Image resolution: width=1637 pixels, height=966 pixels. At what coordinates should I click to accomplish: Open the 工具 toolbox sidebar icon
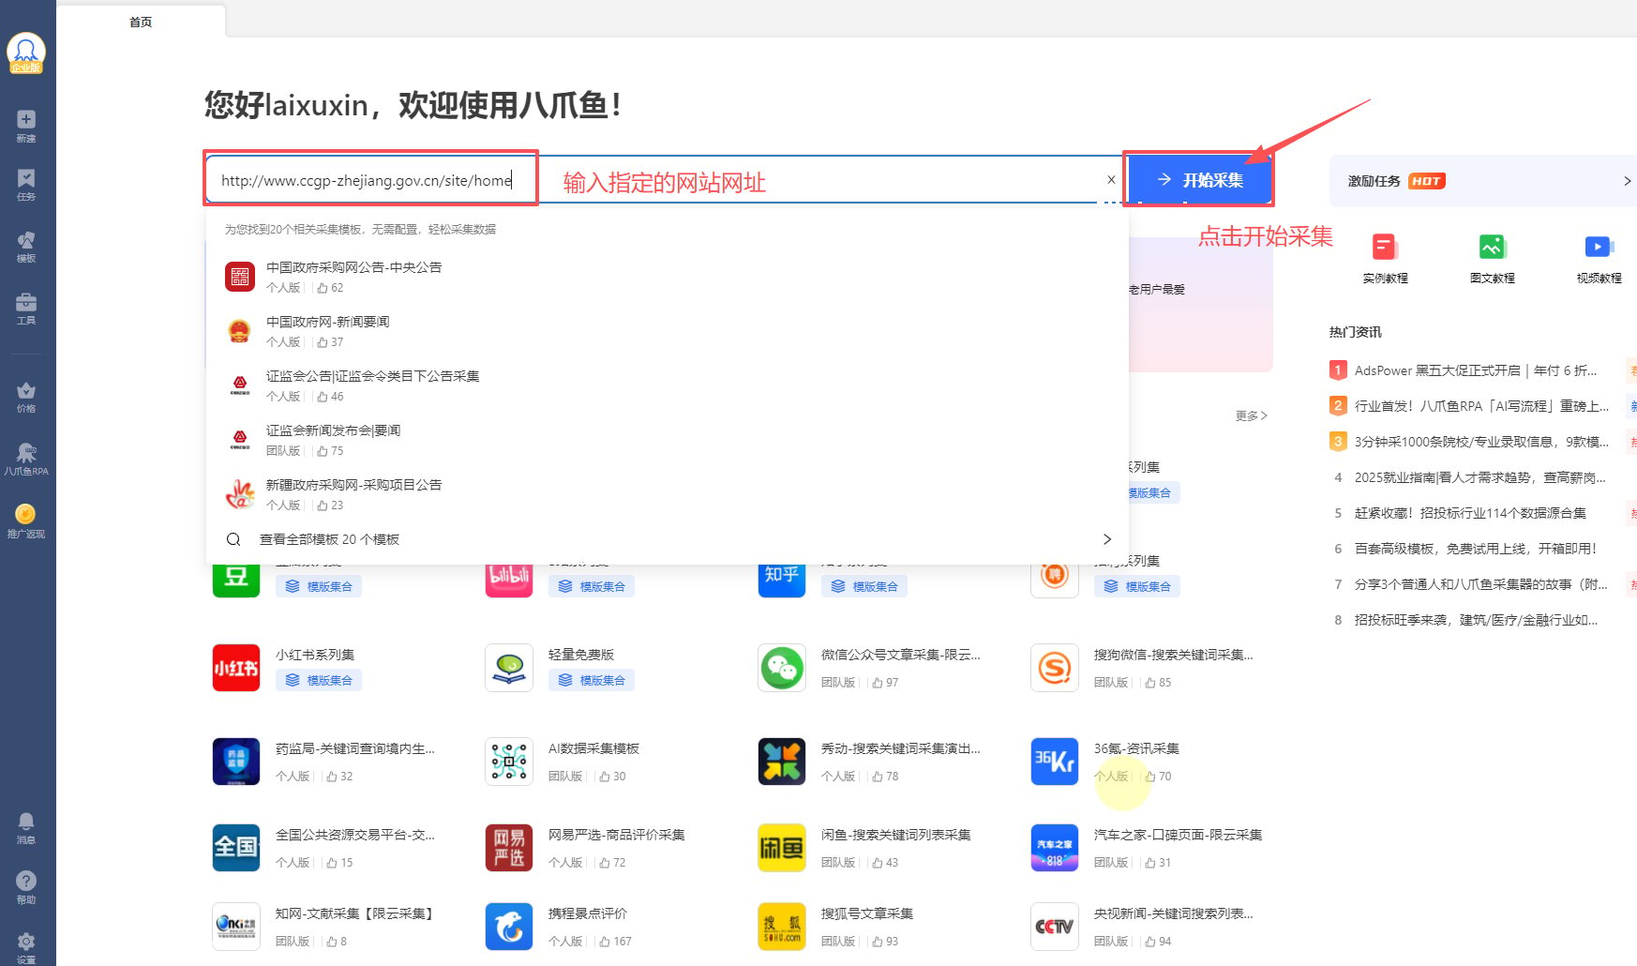point(26,309)
